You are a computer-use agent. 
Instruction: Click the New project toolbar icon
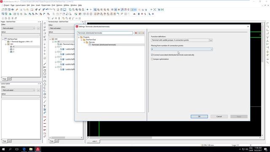pos(3,10)
